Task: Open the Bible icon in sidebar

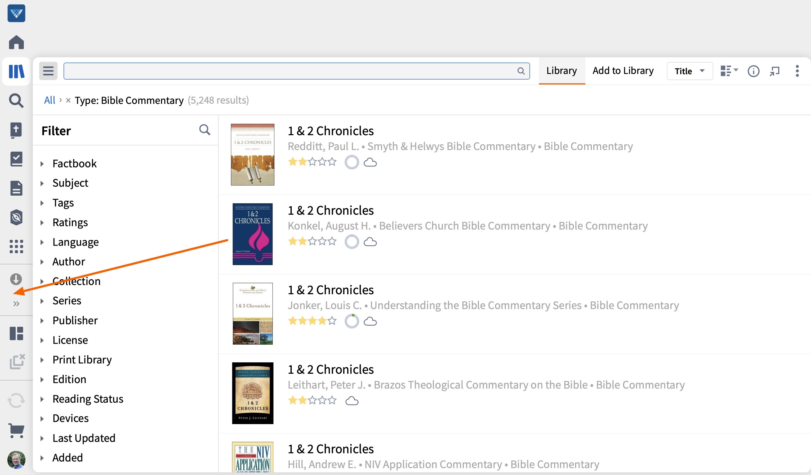Action: coord(16,130)
